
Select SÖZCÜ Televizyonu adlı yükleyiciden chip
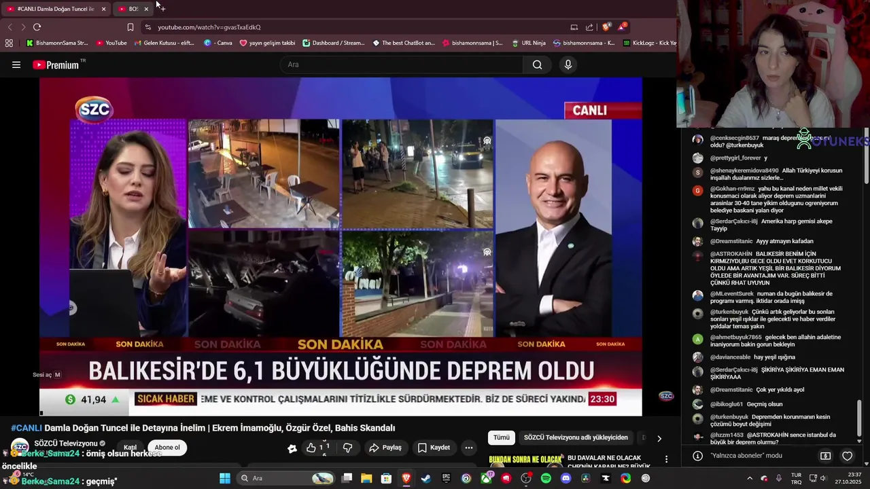[576, 437]
